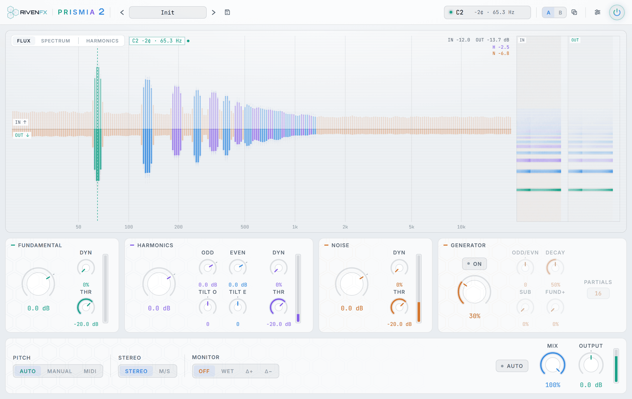
Task: Click the TILT E knob
Action: (238, 307)
